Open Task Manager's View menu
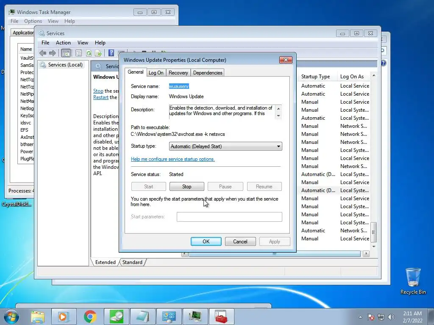 coord(53,21)
